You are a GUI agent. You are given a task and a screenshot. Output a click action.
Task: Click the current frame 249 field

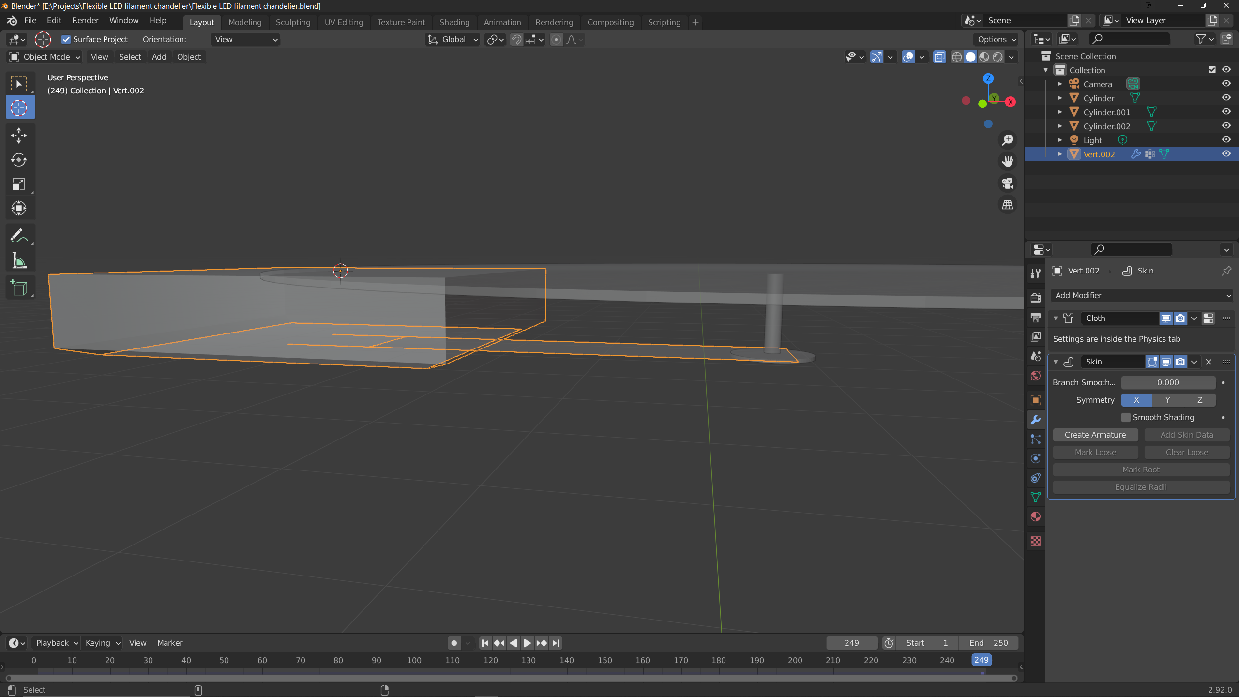click(x=852, y=643)
